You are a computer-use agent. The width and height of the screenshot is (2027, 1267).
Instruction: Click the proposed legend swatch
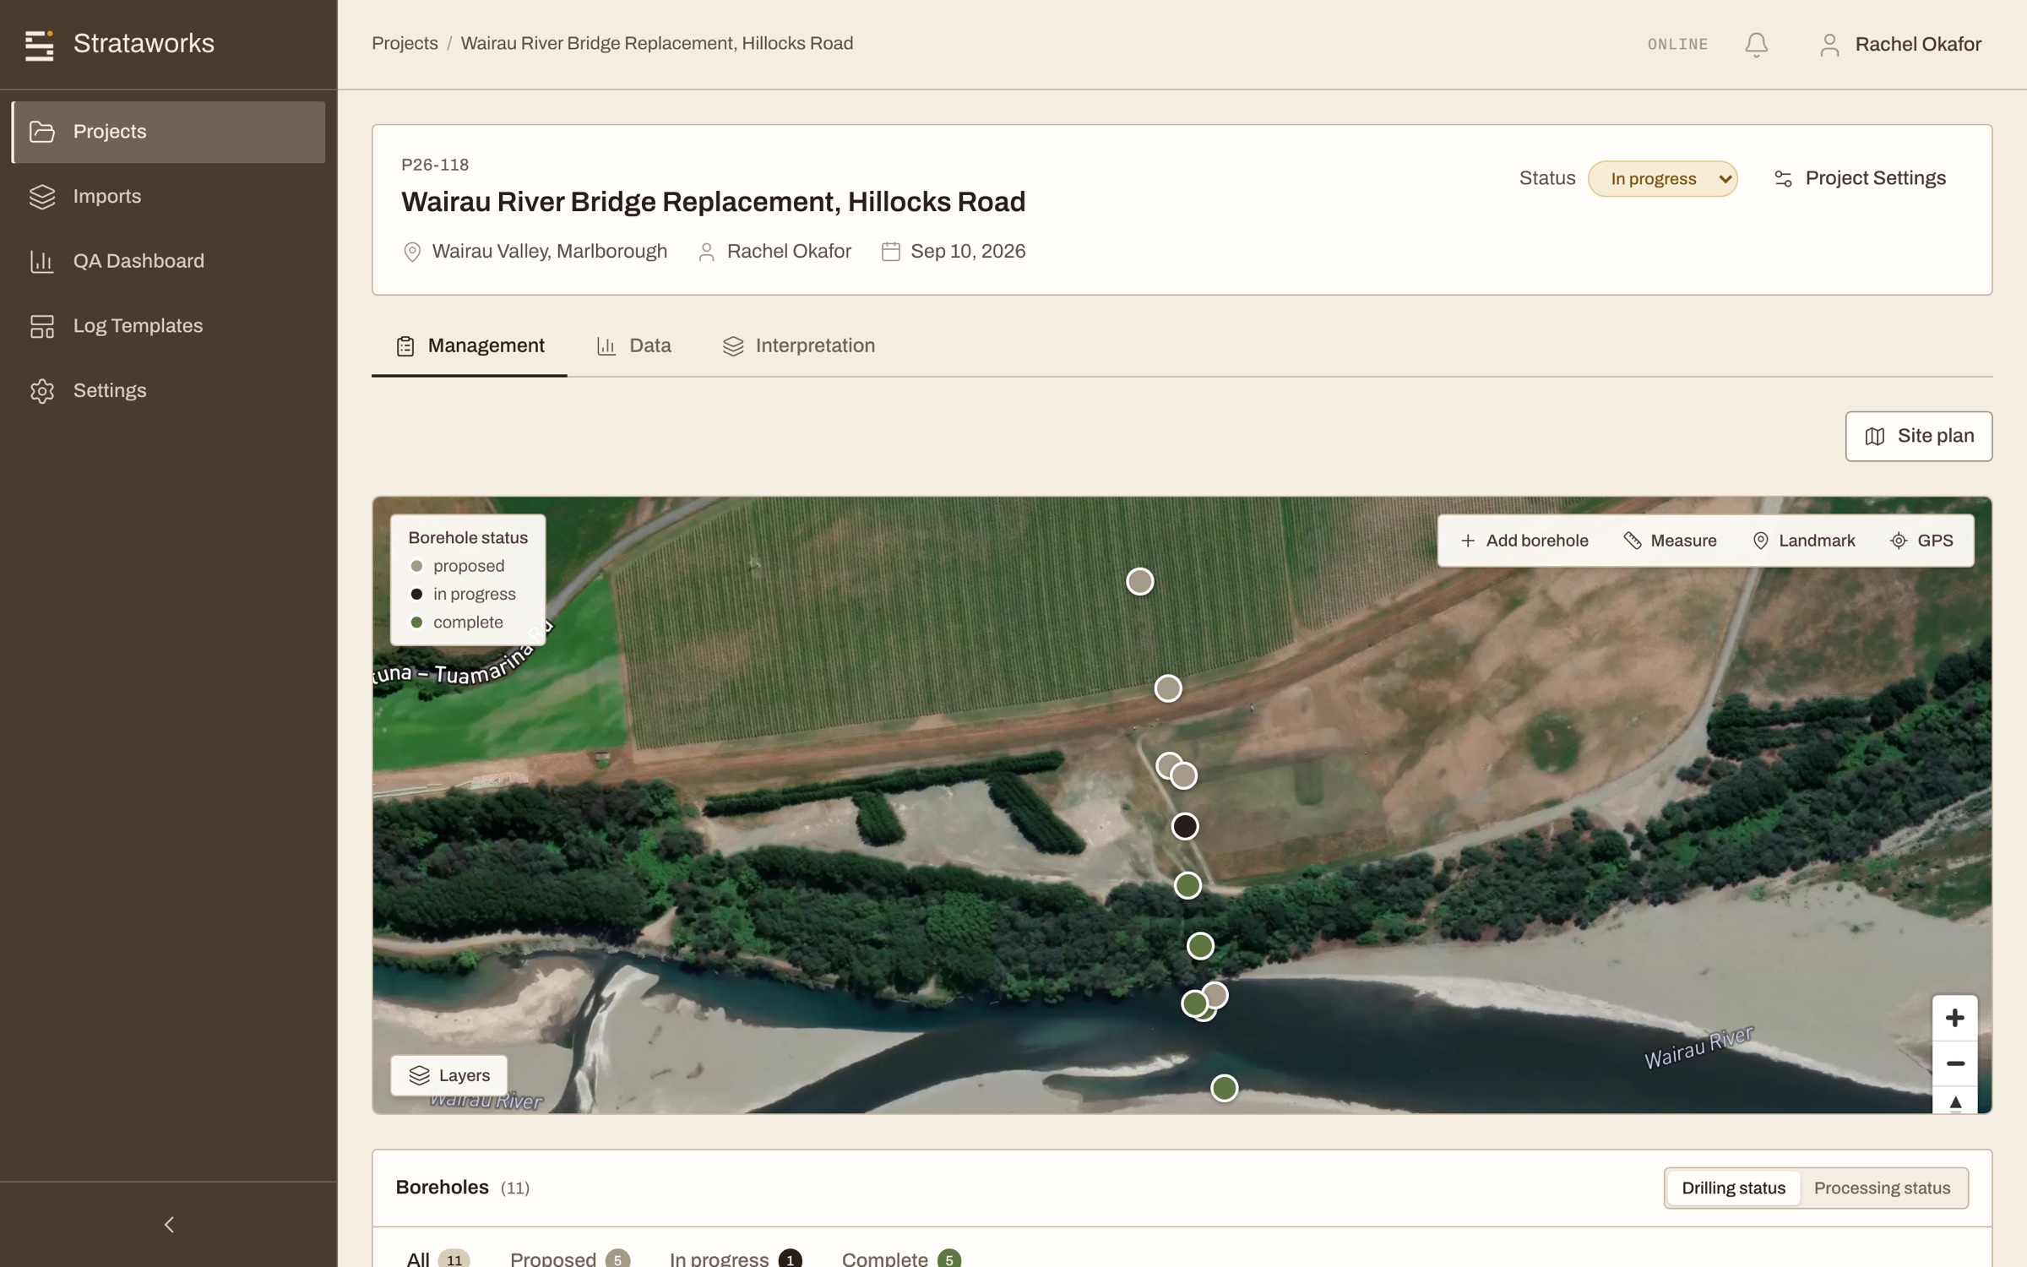click(416, 567)
